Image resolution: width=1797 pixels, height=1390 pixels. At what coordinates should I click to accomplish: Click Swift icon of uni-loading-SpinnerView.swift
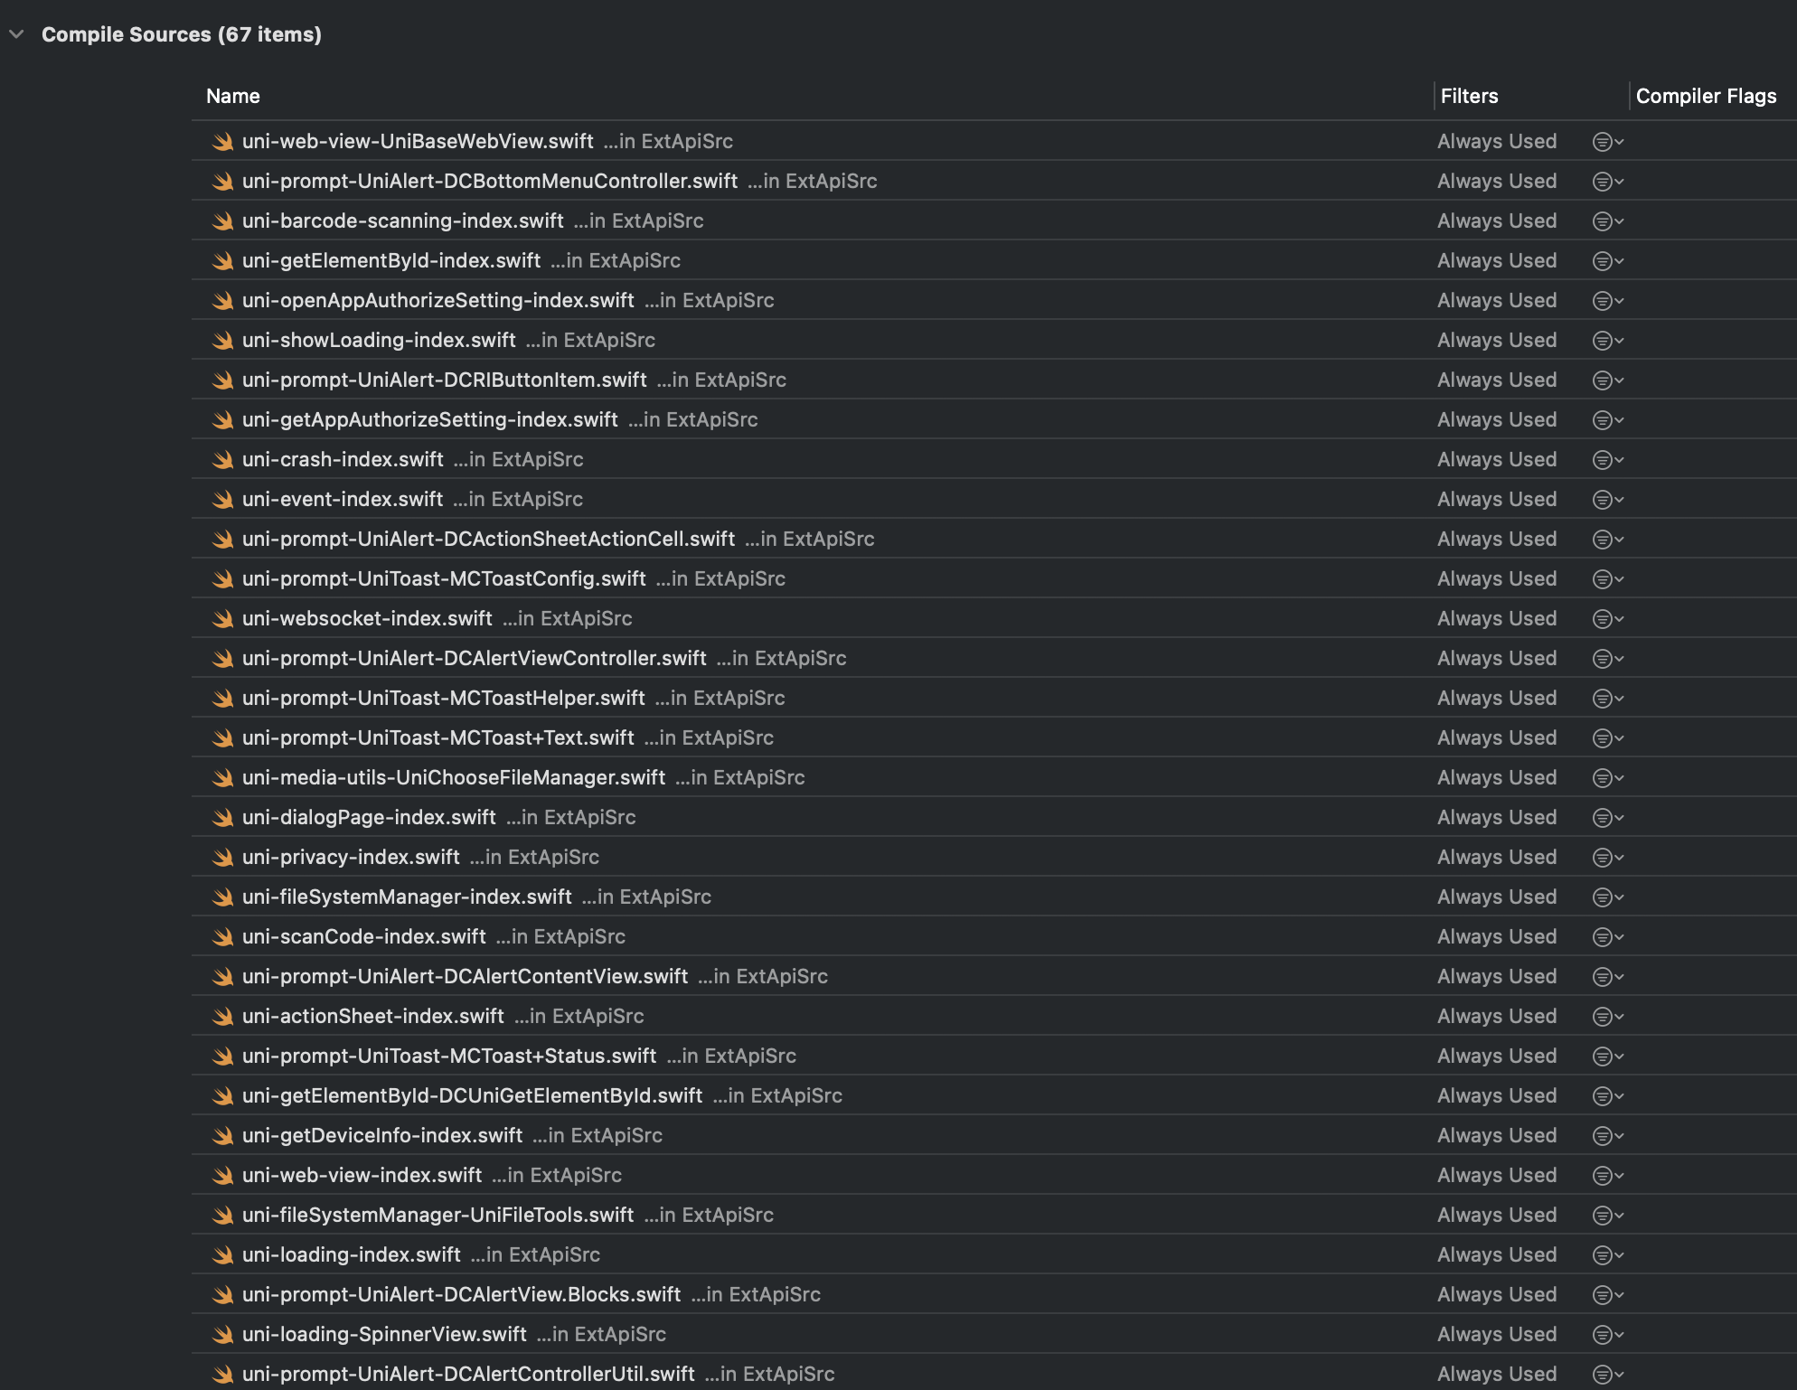[x=222, y=1335]
